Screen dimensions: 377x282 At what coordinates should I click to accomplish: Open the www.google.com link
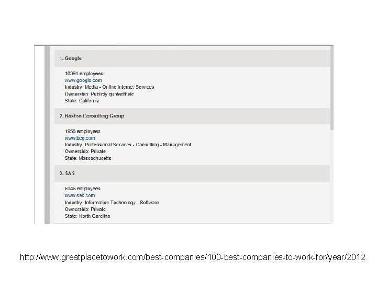(x=83, y=80)
